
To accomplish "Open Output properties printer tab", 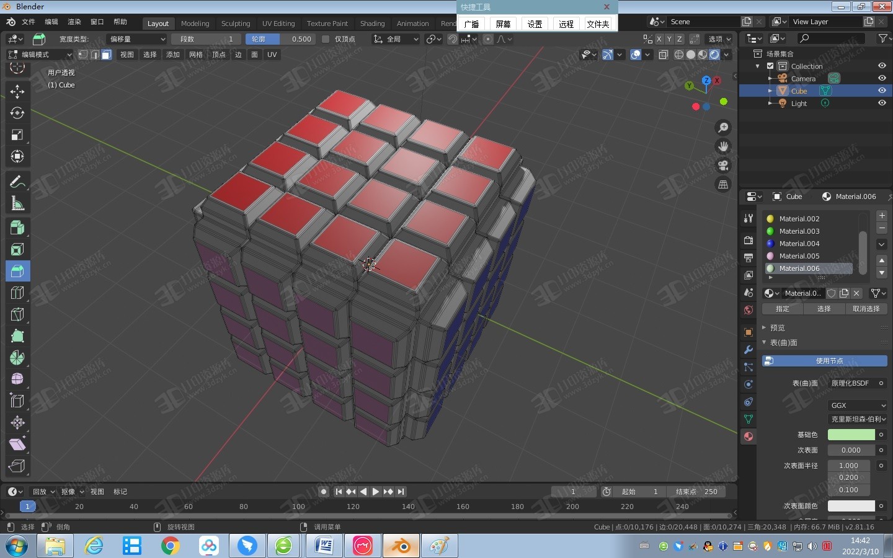I will [x=749, y=257].
